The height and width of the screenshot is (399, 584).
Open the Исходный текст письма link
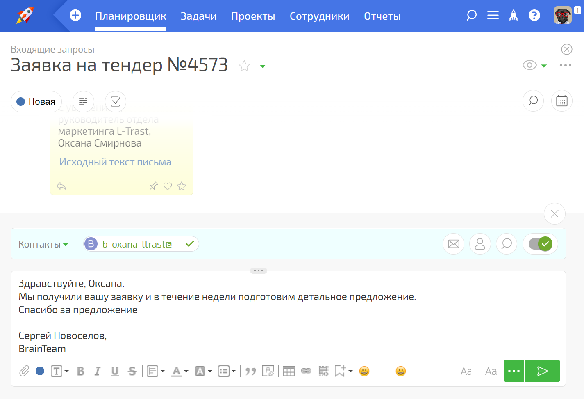coord(115,162)
